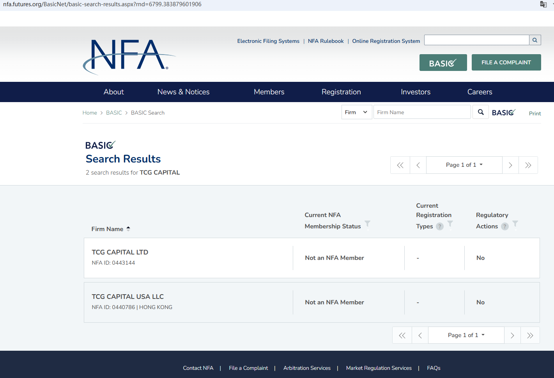Screen dimensions: 554x378
Task: Click the green BASIC button in the header
Action: tap(443, 63)
